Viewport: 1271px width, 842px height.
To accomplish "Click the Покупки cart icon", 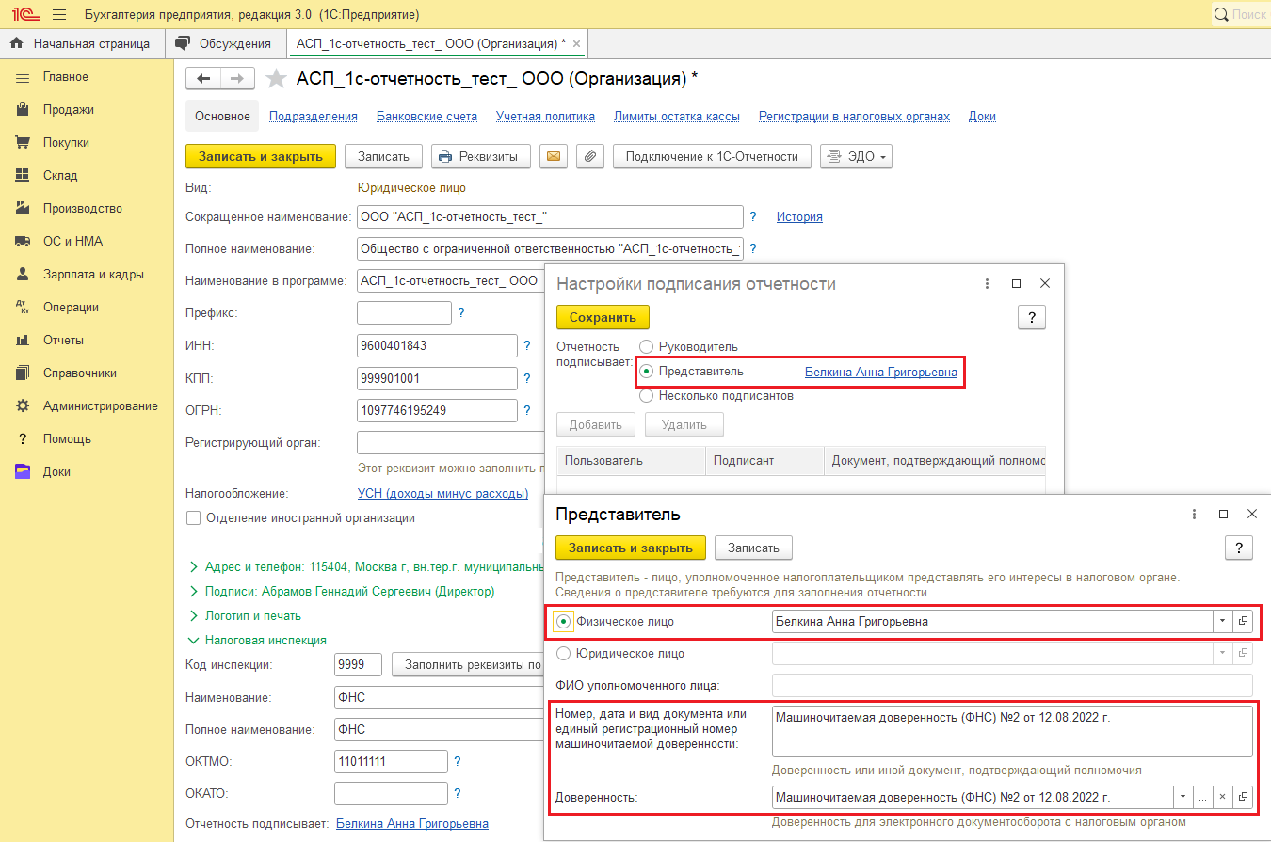I will coord(24,142).
